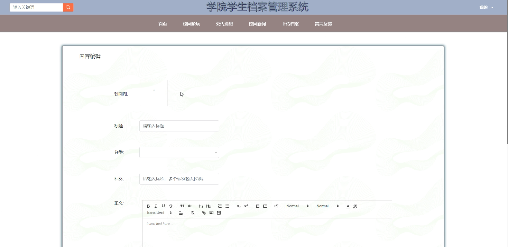Open 留言反馈 navigation item
508x247 pixels.
coord(323,24)
